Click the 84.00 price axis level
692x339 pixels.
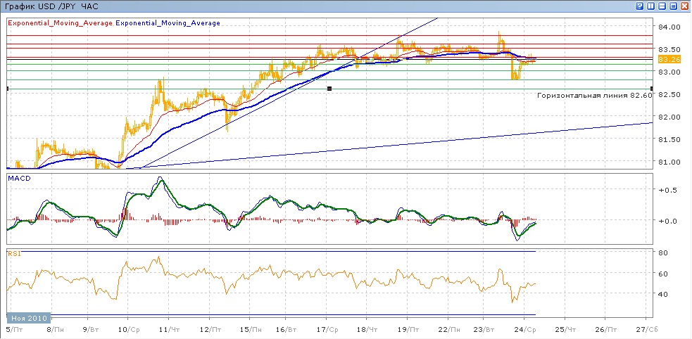pyautogui.click(x=669, y=27)
